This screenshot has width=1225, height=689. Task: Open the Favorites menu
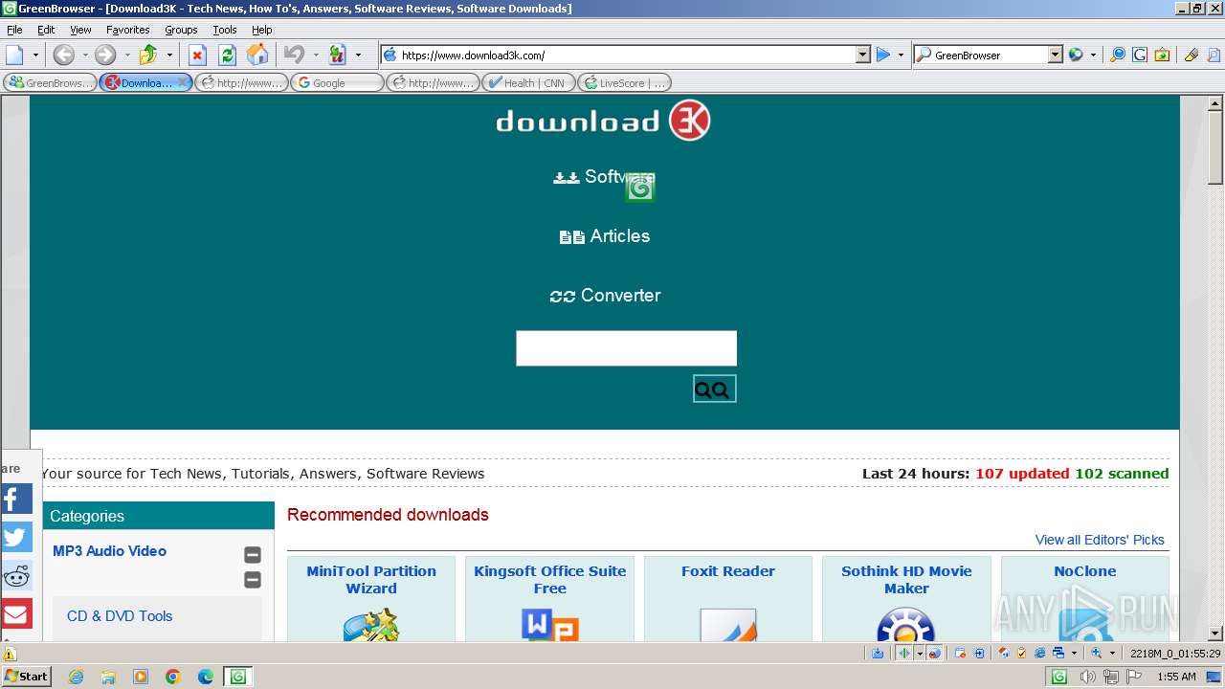pyautogui.click(x=127, y=30)
